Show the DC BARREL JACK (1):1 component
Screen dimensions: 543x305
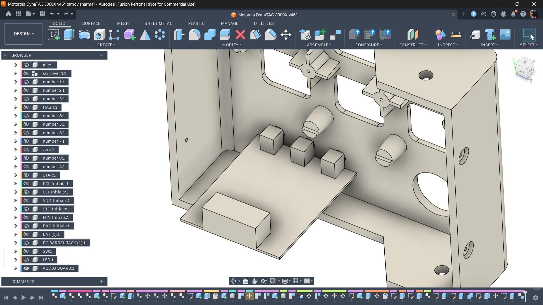pos(26,243)
